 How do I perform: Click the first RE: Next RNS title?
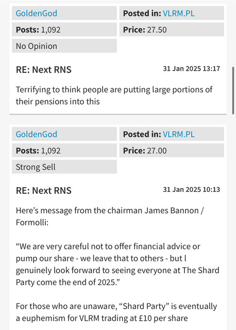pyautogui.click(x=44, y=70)
